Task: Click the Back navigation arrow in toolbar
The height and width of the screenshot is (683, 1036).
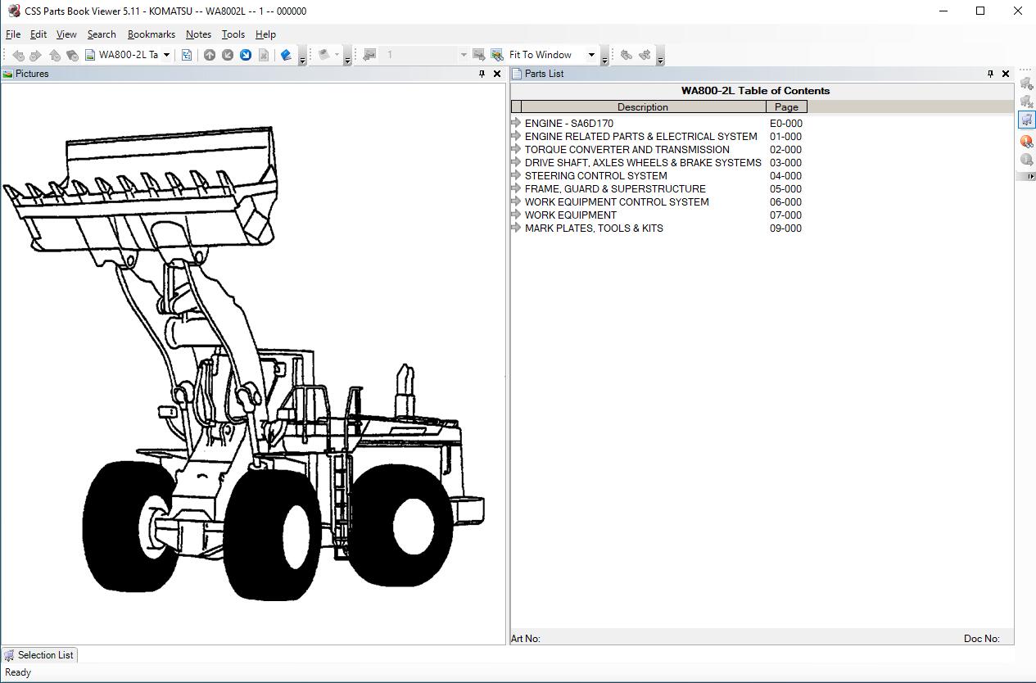Action: click(x=18, y=55)
